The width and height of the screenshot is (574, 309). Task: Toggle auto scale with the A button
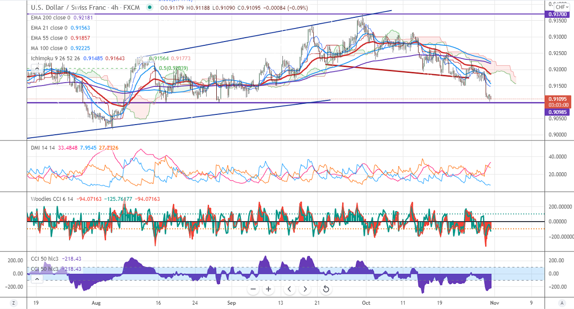pos(562,303)
